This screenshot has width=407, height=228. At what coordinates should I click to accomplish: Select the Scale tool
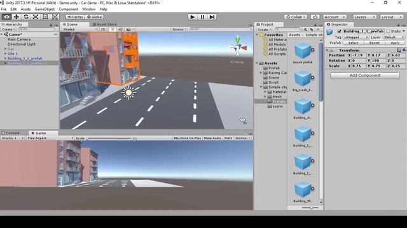pyautogui.click(x=36, y=17)
